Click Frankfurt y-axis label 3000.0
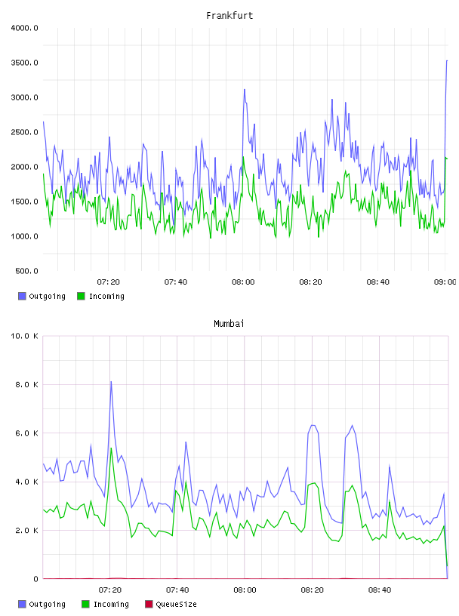 click(x=25, y=97)
